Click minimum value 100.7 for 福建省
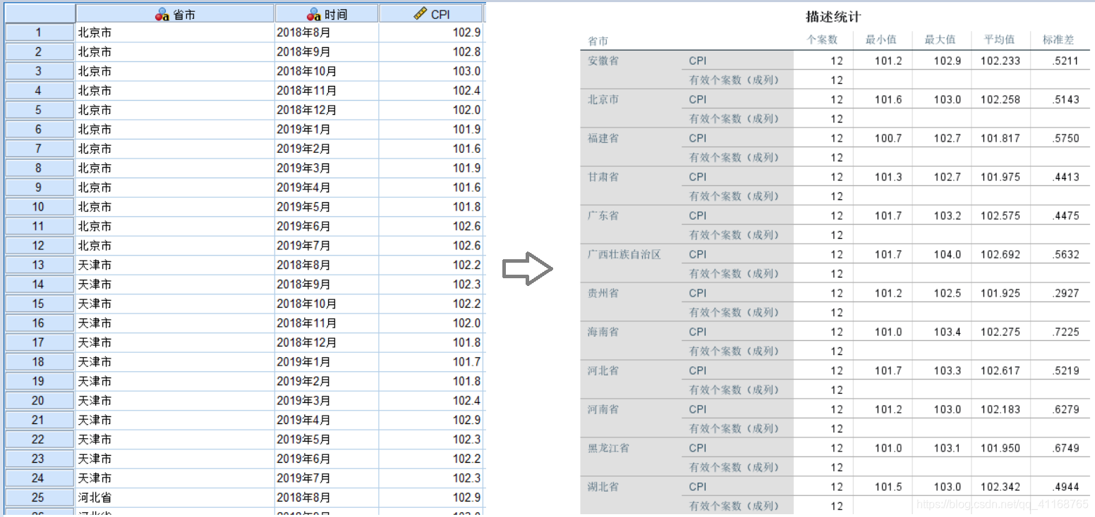This screenshot has height=517, width=1095. coord(888,138)
